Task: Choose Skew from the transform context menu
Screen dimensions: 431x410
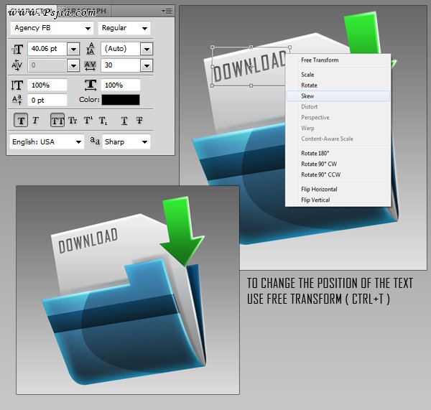Action: pos(307,96)
